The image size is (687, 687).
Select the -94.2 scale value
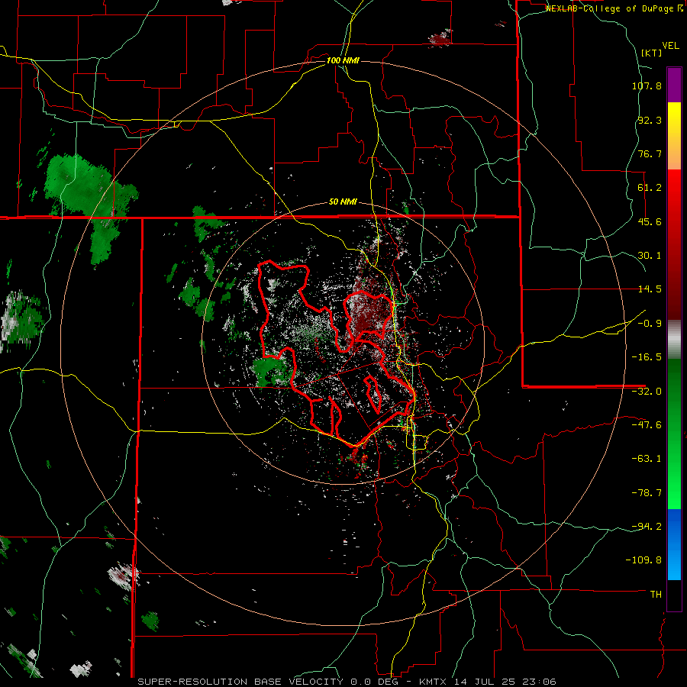tap(647, 527)
